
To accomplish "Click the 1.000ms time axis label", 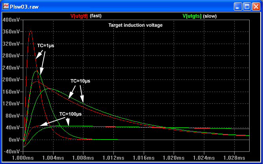I will click(23, 158).
